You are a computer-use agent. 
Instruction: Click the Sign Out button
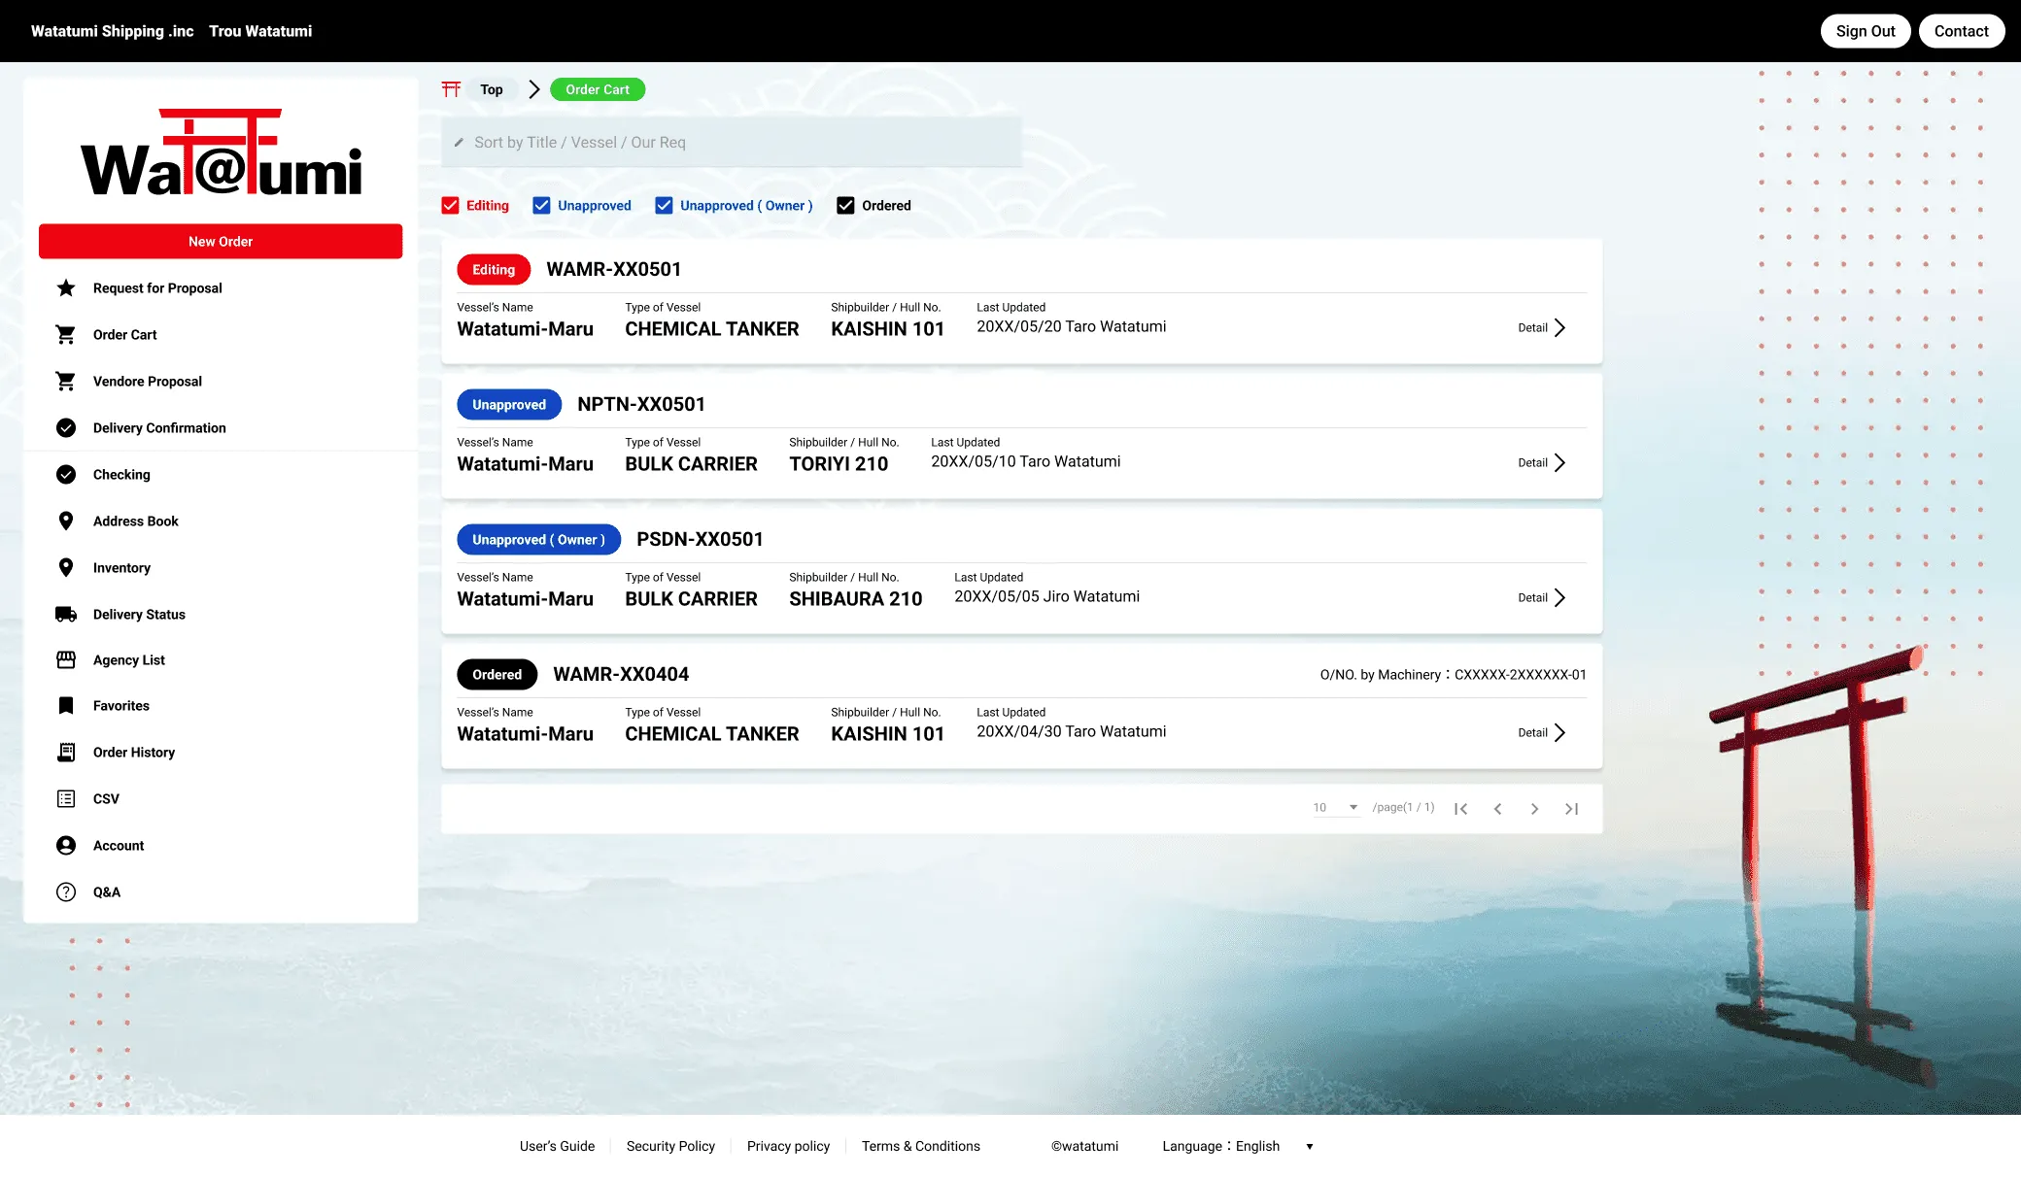(1865, 31)
